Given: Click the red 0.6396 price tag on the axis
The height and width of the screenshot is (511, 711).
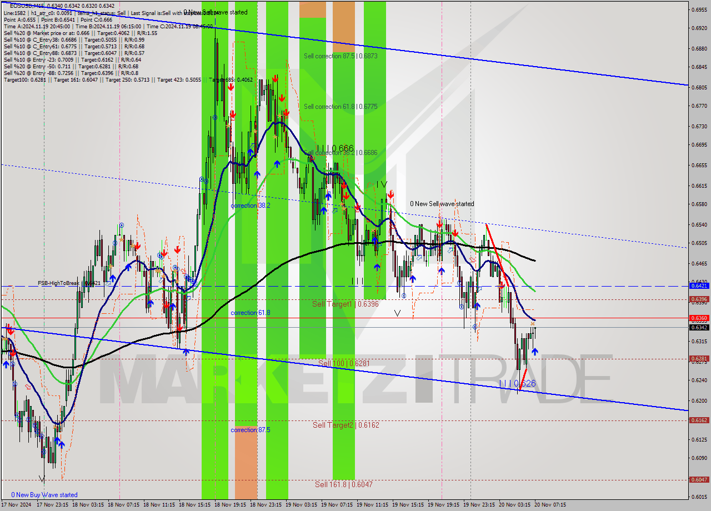Looking at the screenshot, I should (x=699, y=299).
